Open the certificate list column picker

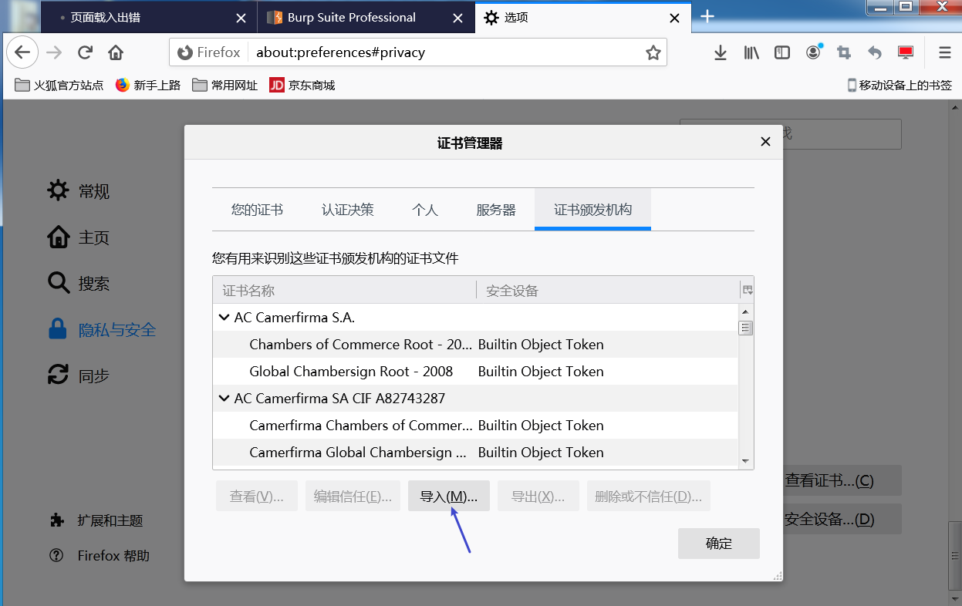coord(747,290)
